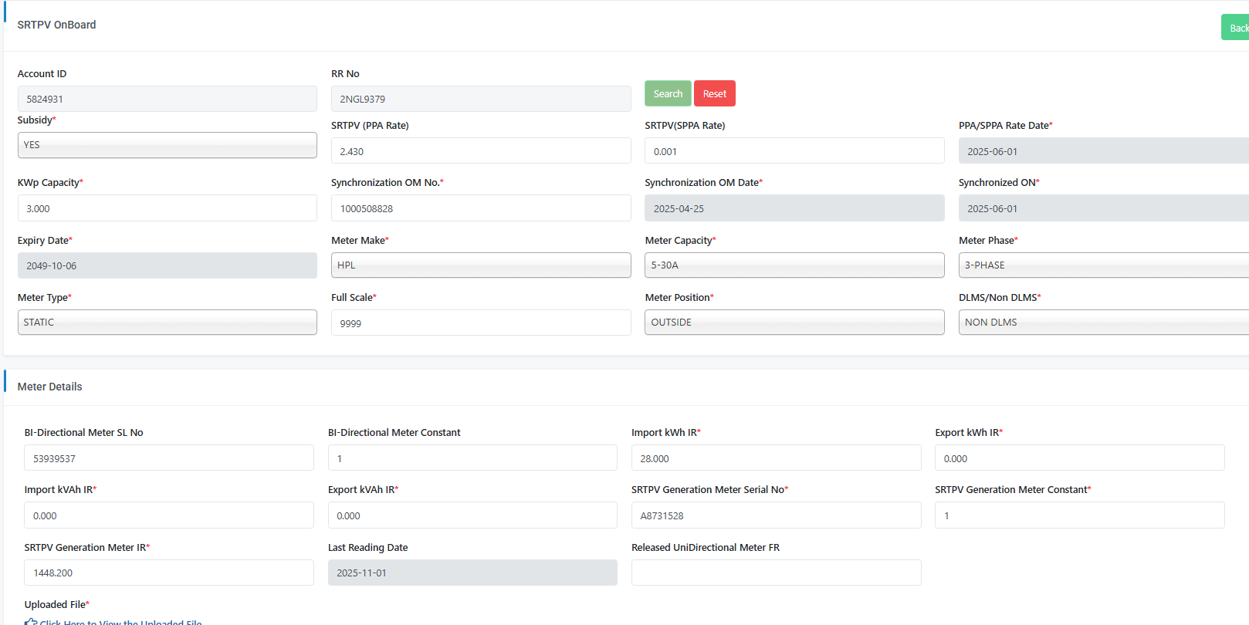
Task: Click the Synchronization OM No. field
Action: click(480, 208)
